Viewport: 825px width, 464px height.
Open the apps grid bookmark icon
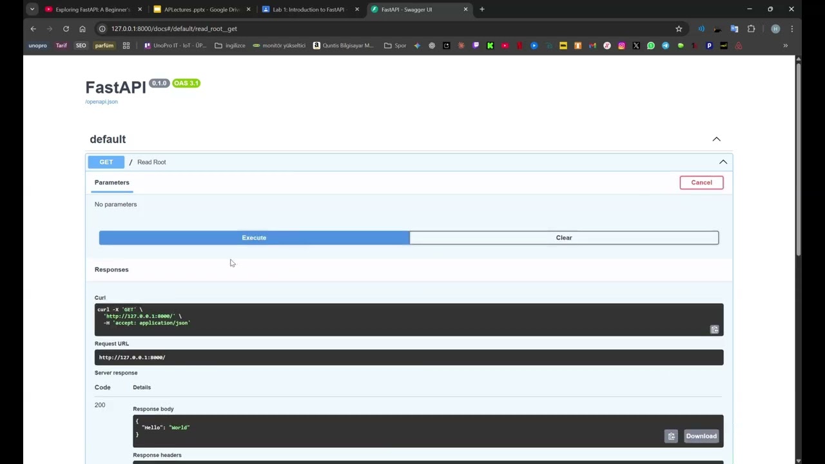tap(126, 46)
